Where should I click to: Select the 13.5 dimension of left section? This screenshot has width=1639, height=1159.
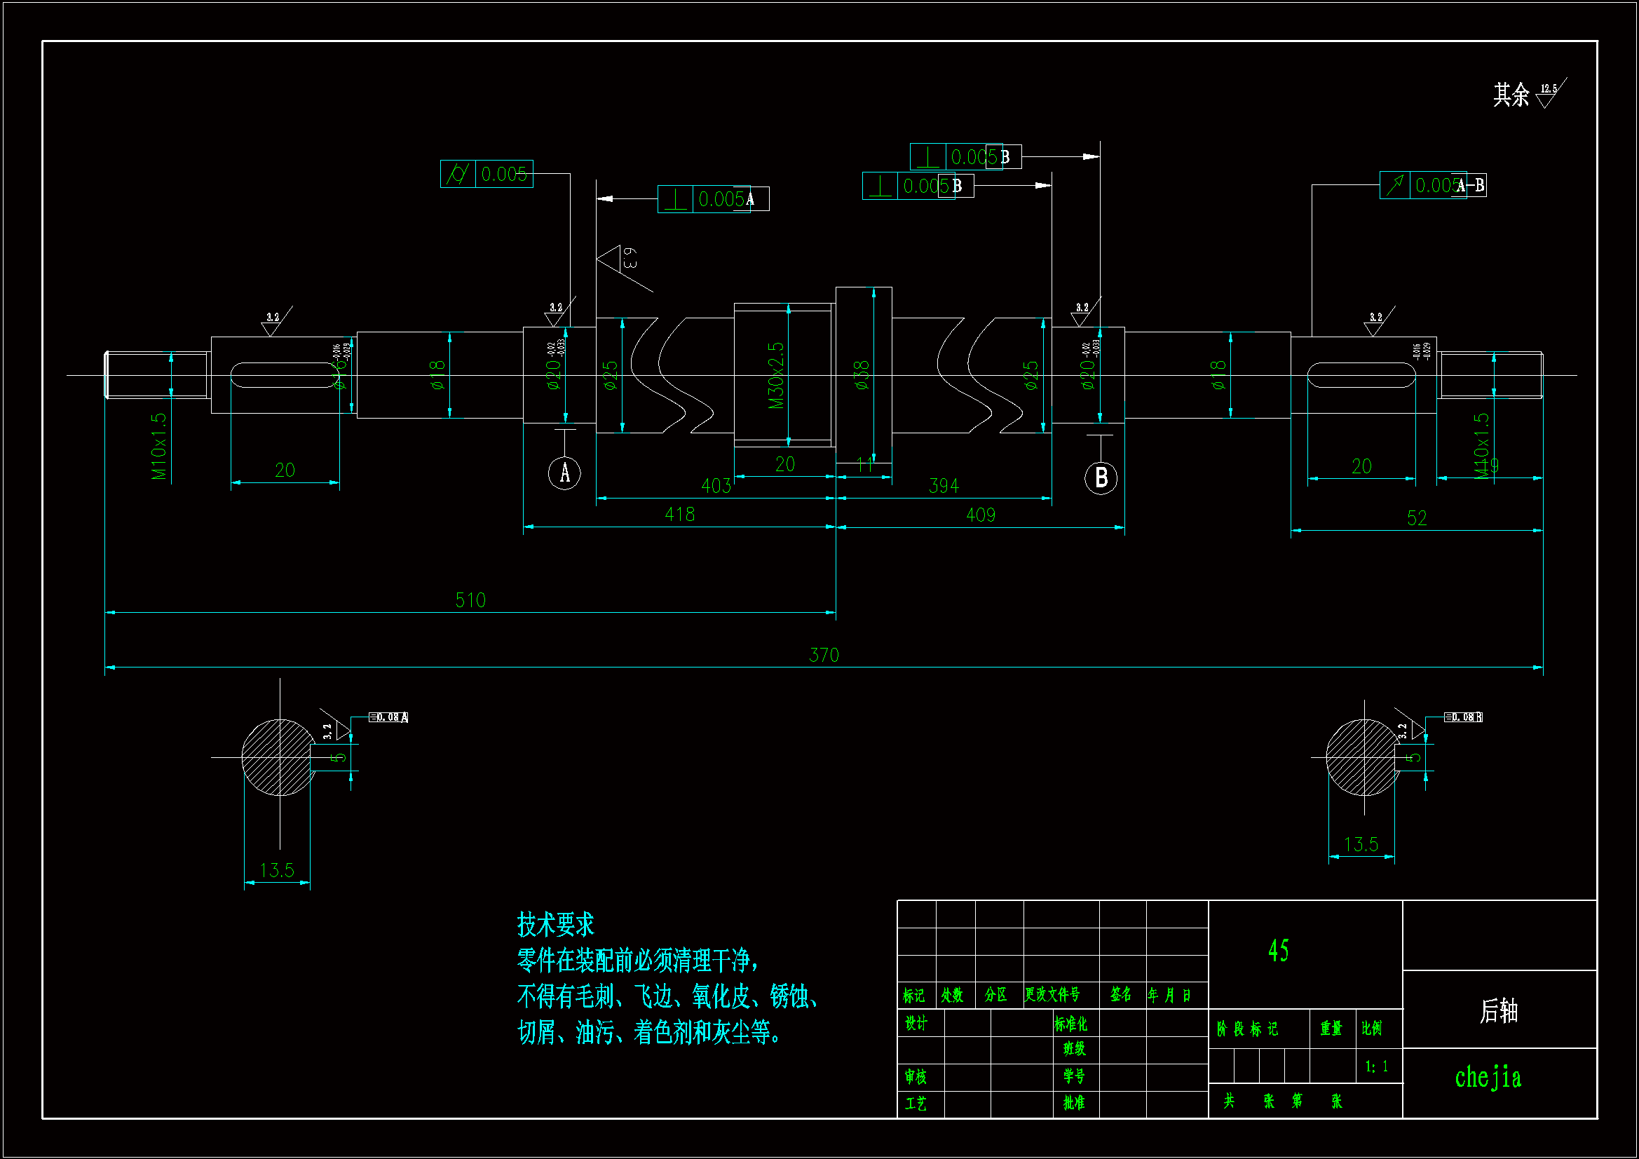coord(277,871)
